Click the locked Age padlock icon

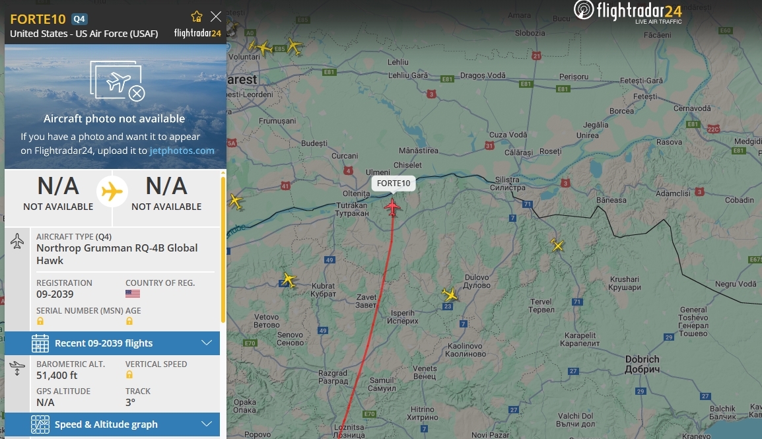(129, 321)
